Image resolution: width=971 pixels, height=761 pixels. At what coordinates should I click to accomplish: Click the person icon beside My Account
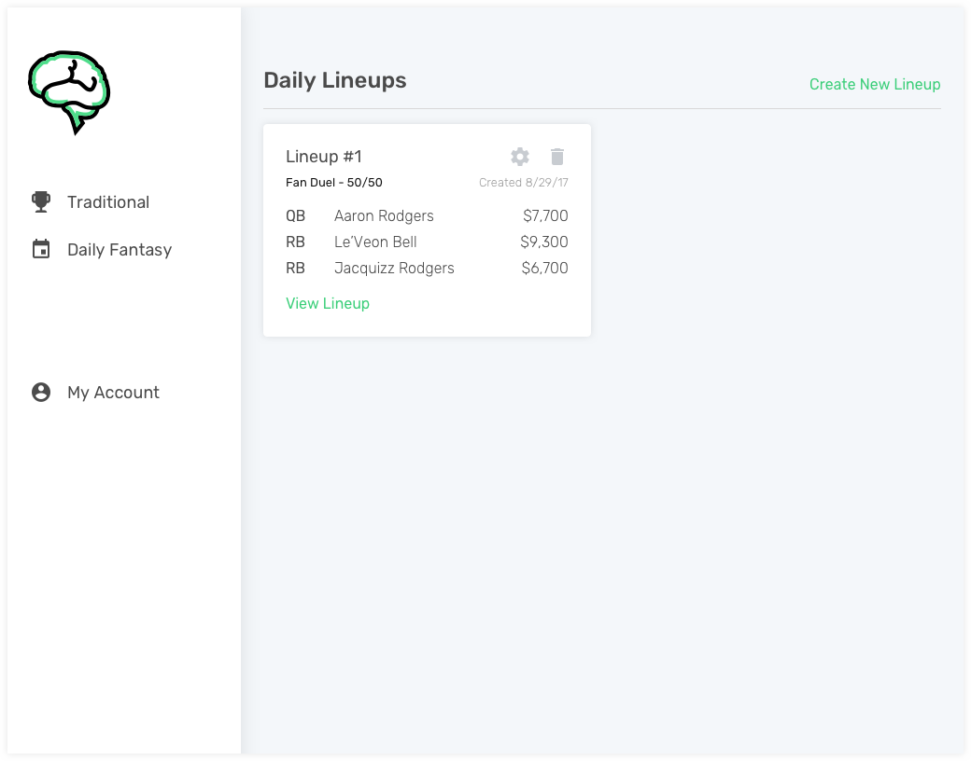coord(41,393)
